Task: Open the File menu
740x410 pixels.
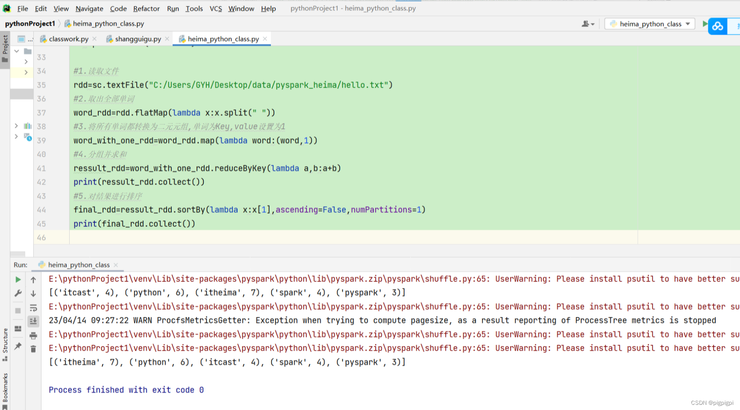Action: pos(23,8)
